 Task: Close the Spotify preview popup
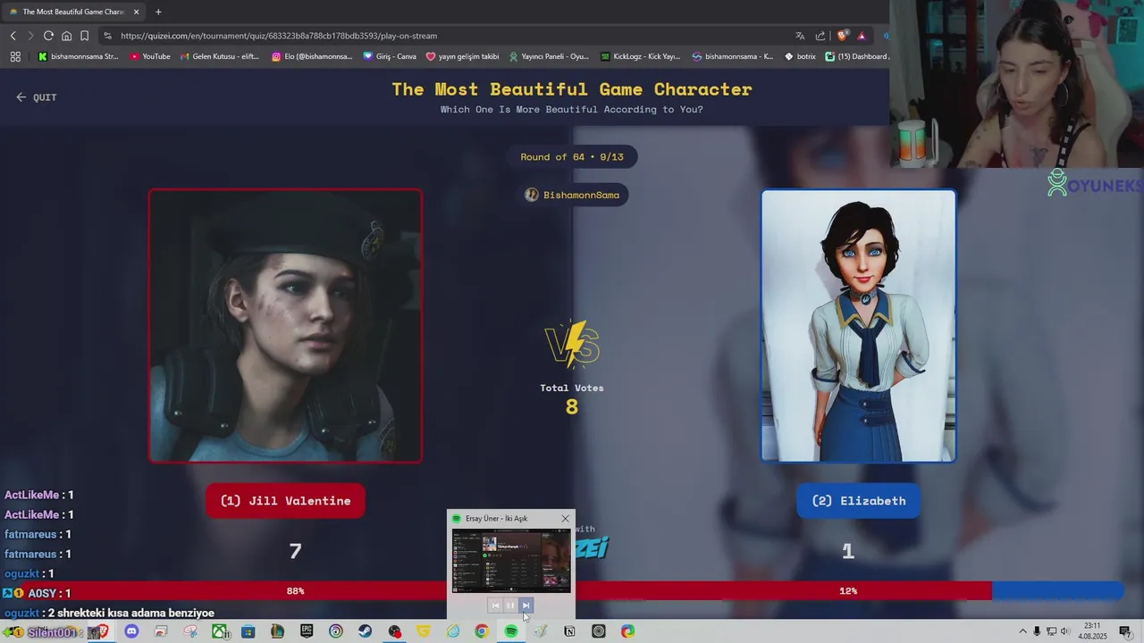(565, 519)
